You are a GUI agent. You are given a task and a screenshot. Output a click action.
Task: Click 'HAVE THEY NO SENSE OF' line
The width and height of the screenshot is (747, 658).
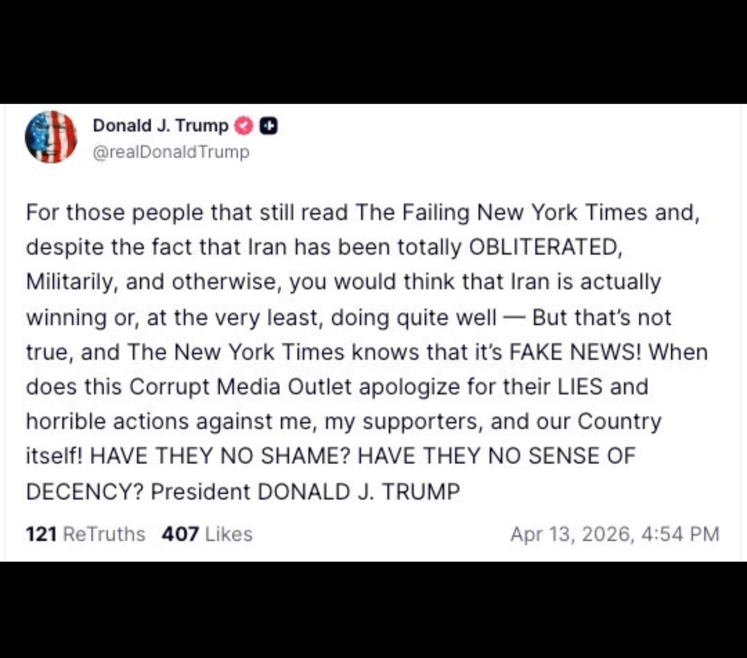(496, 456)
